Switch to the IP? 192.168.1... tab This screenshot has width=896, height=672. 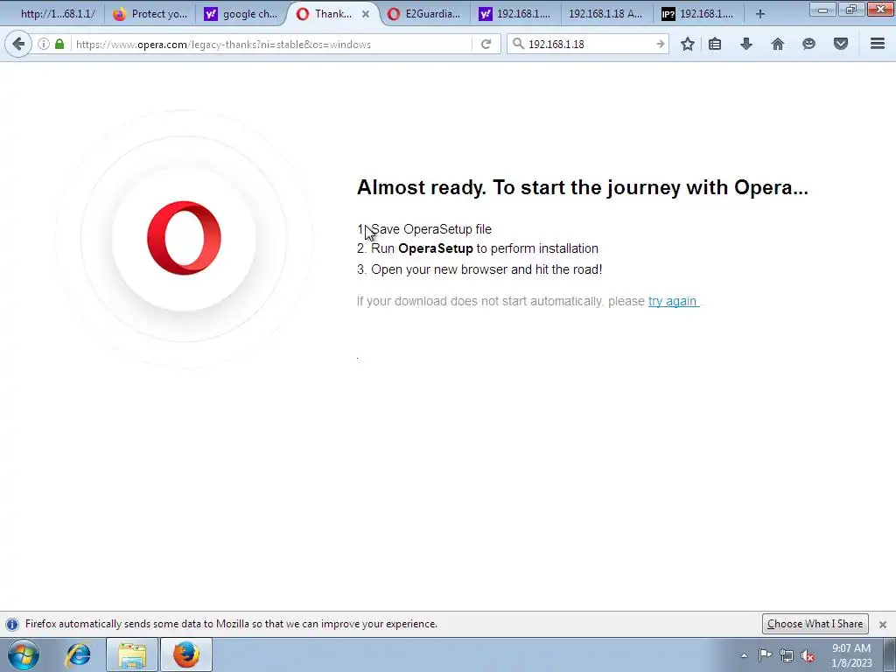697,14
